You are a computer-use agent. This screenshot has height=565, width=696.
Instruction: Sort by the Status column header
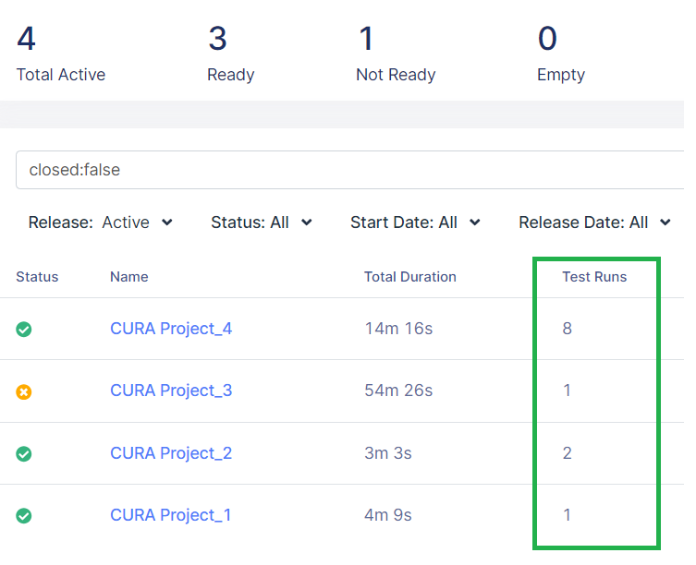pyautogui.click(x=37, y=277)
